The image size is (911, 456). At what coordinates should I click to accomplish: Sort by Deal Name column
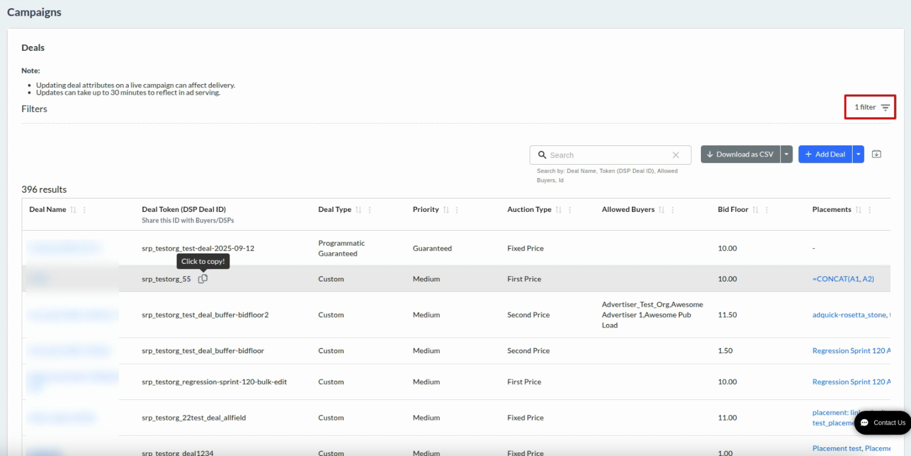point(73,210)
